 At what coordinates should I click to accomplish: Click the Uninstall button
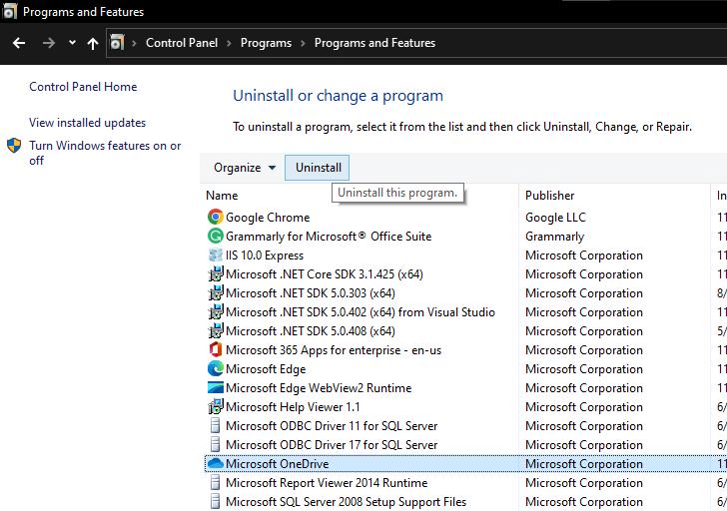[x=318, y=168]
